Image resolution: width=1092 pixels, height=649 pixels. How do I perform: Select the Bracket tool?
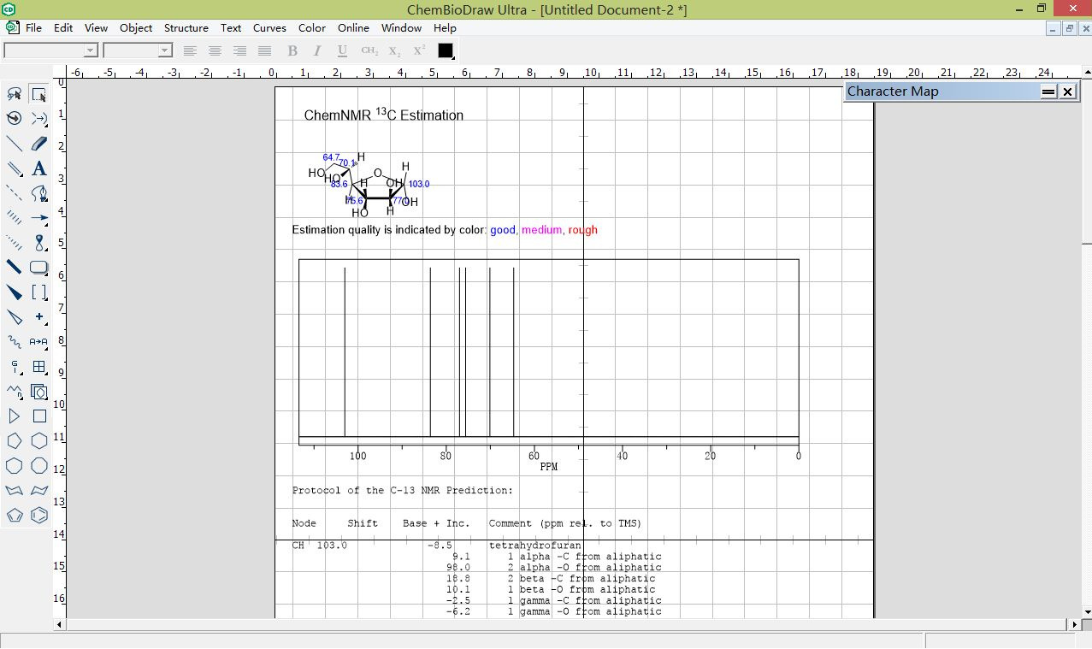38,292
